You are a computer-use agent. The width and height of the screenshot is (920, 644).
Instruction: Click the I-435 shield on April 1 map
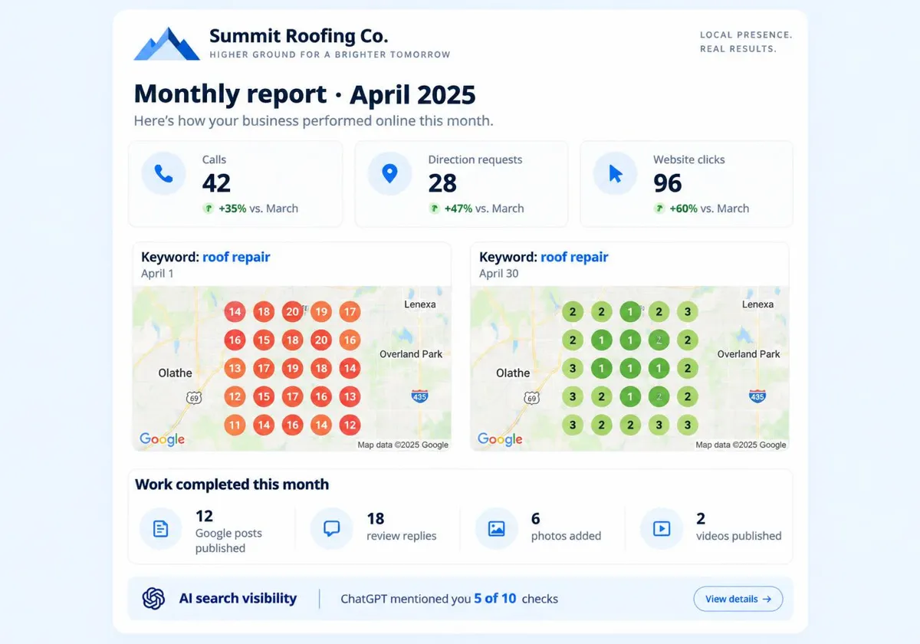[x=419, y=396]
